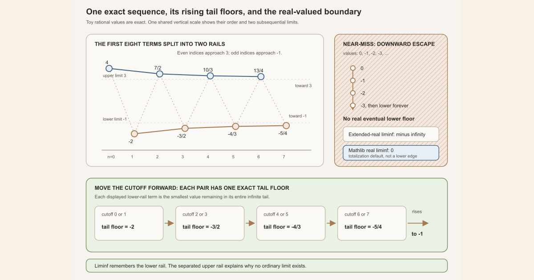Click the near-miss chain node labeled 0
534x280 pixels.
[x=353, y=68]
